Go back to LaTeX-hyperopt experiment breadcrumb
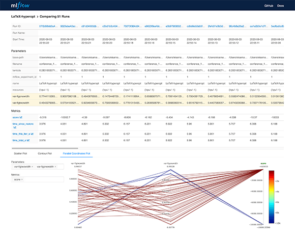295x239 pixels. [x=23, y=17]
